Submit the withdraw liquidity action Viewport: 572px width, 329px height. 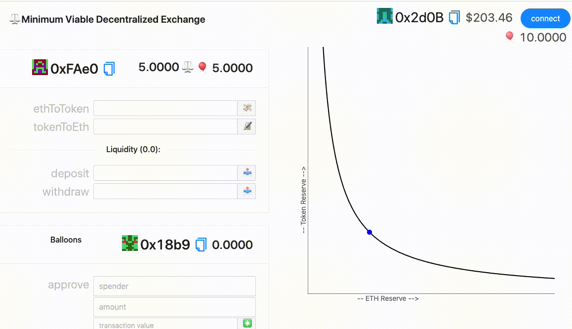(x=247, y=191)
